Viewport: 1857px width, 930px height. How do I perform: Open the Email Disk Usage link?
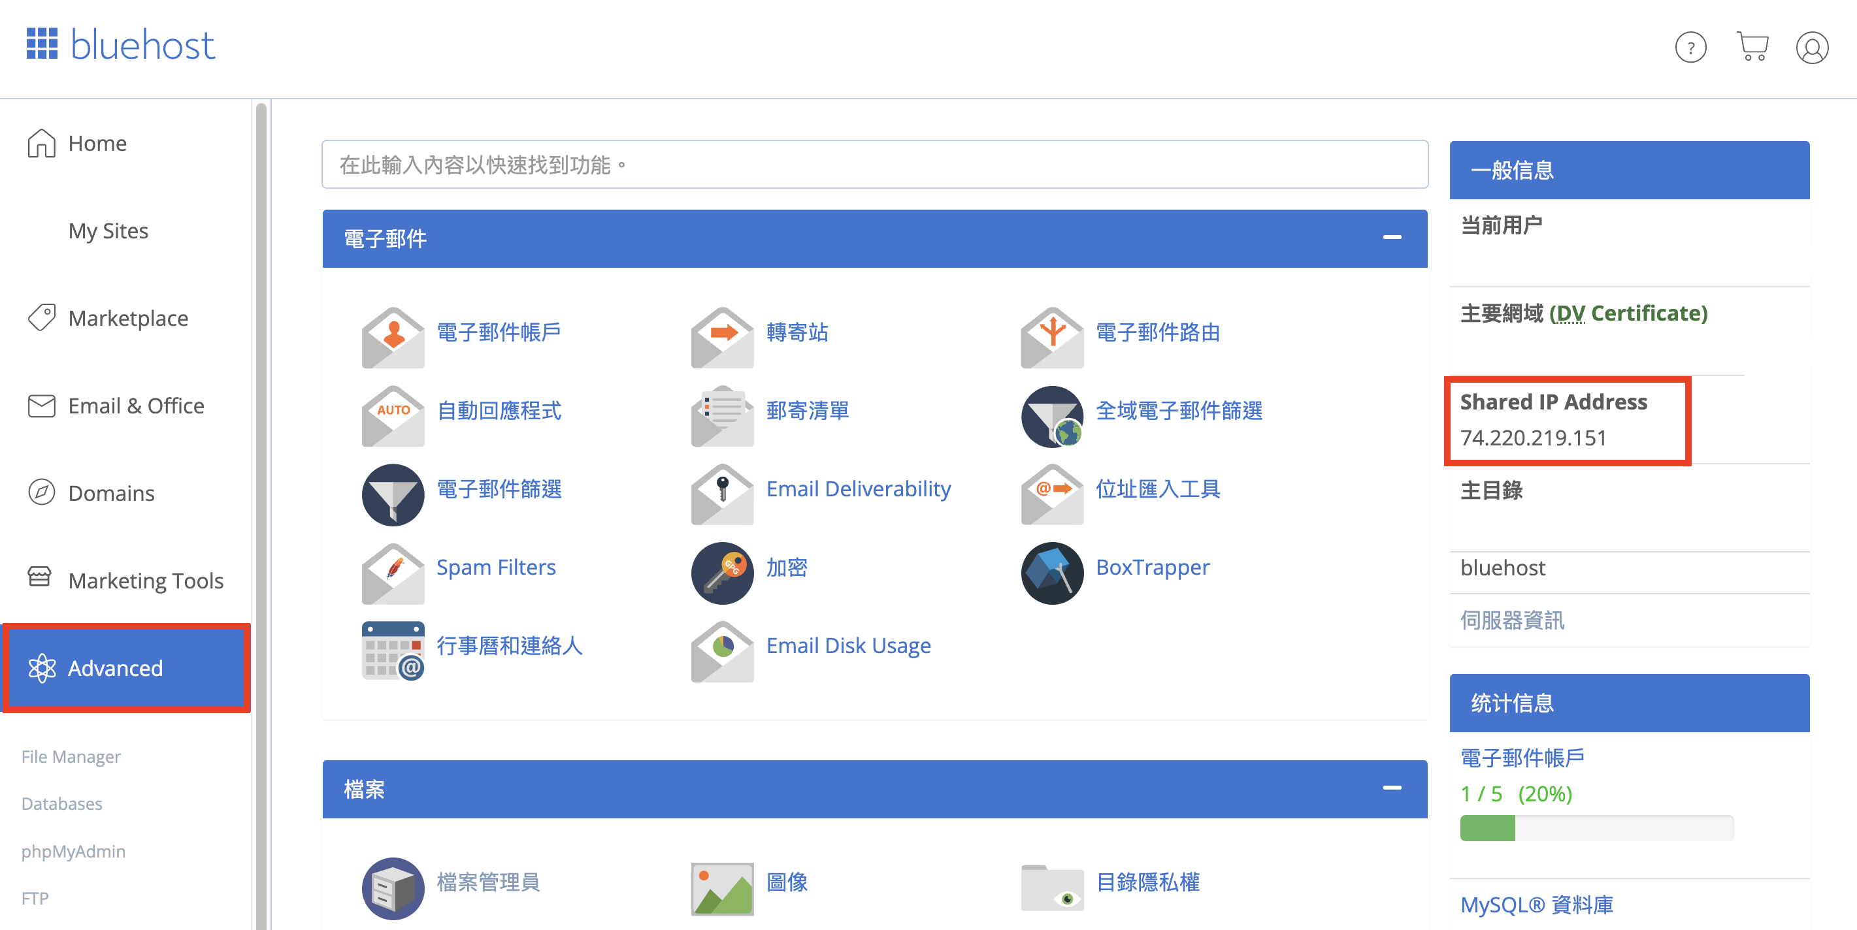[849, 646]
